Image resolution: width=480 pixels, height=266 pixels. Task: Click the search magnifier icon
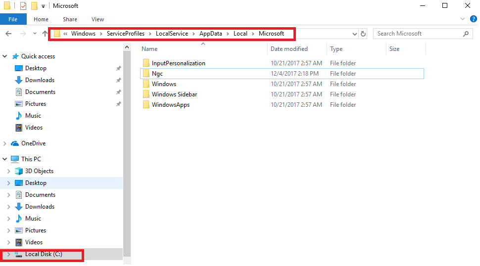click(466, 34)
